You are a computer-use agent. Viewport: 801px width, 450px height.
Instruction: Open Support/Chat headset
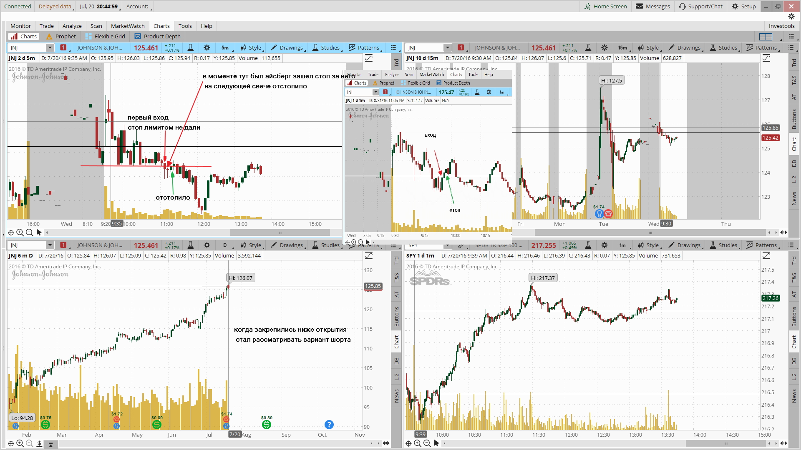700,6
